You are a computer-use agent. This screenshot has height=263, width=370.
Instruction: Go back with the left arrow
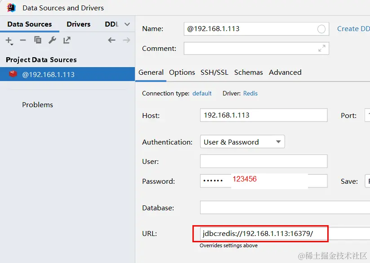pyautogui.click(x=111, y=40)
